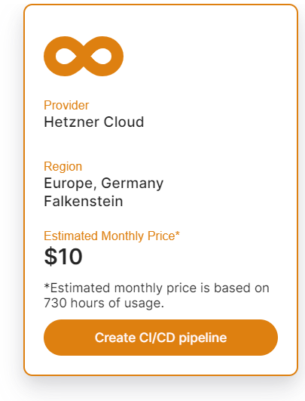Viewport: 305px width, 401px height.
Task: Click the word pipeline in orange button
Action: [203, 338]
